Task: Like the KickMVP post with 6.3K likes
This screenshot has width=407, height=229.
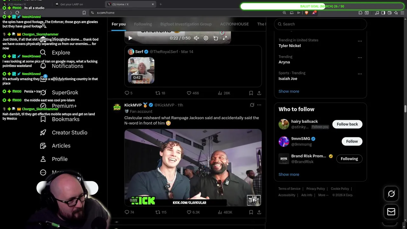Action: click(x=193, y=212)
